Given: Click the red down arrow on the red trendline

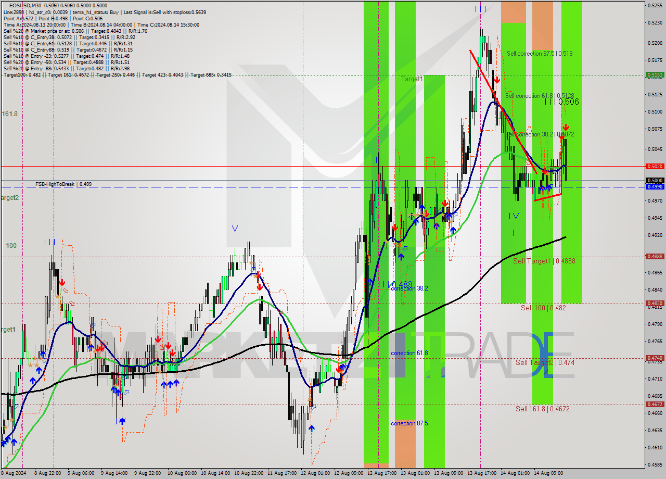Looking at the screenshot, I should [497, 80].
